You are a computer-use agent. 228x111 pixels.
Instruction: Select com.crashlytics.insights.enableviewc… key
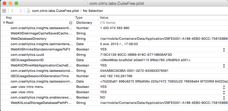[x=41, y=97]
